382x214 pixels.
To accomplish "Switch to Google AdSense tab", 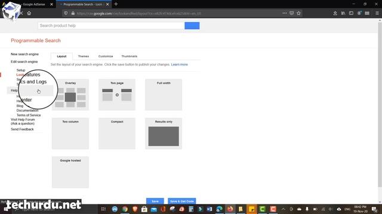I will 34,4.
